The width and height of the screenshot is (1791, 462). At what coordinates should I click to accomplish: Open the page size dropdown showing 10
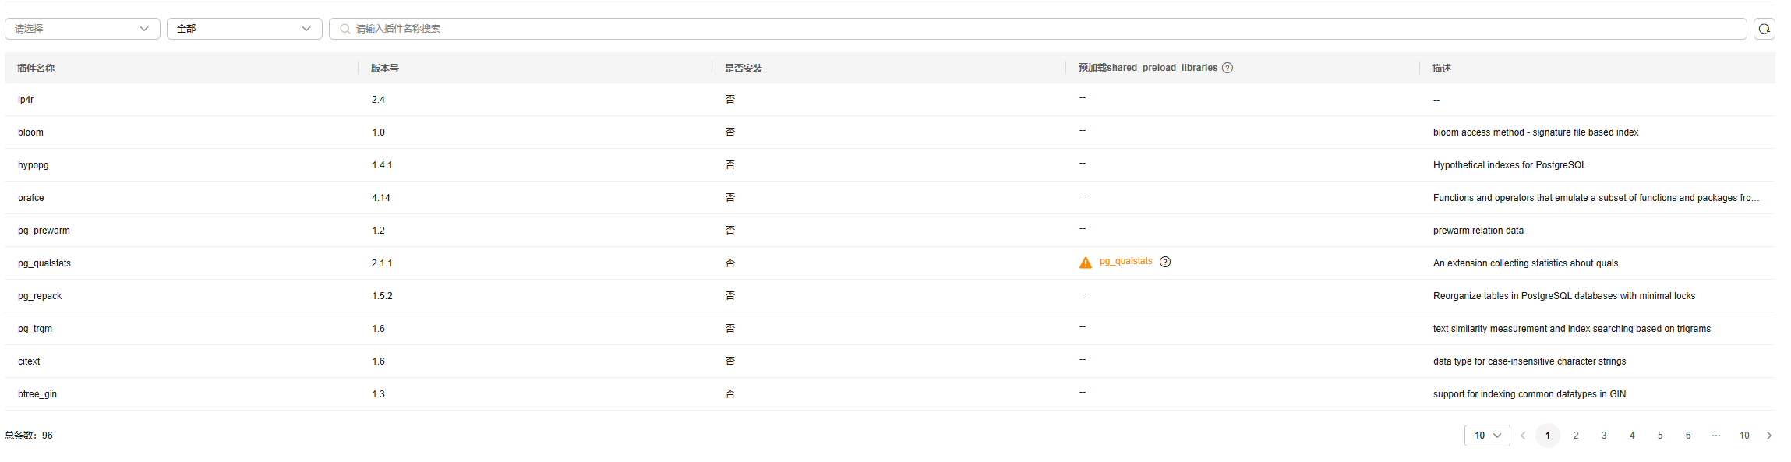click(x=1486, y=436)
